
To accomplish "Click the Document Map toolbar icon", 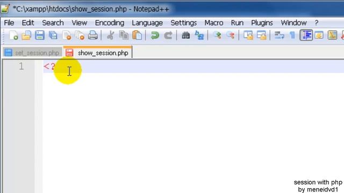I will (x=332, y=35).
